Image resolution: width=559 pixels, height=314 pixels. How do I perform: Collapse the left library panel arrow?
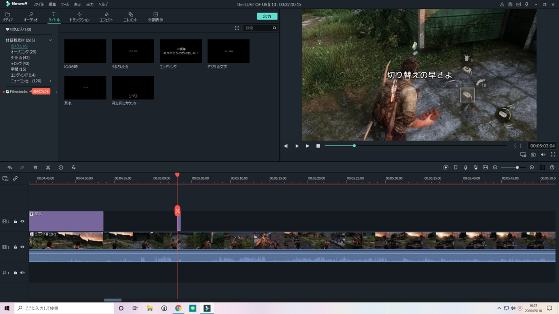56,92
